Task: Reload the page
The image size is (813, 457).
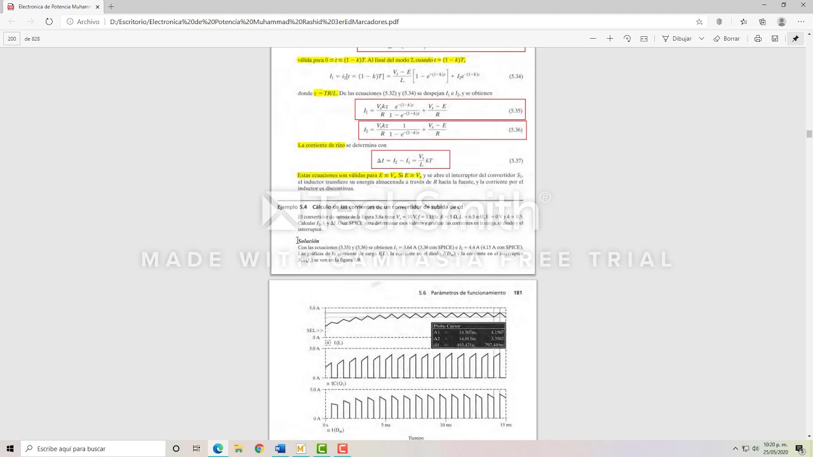Action: pos(49,22)
